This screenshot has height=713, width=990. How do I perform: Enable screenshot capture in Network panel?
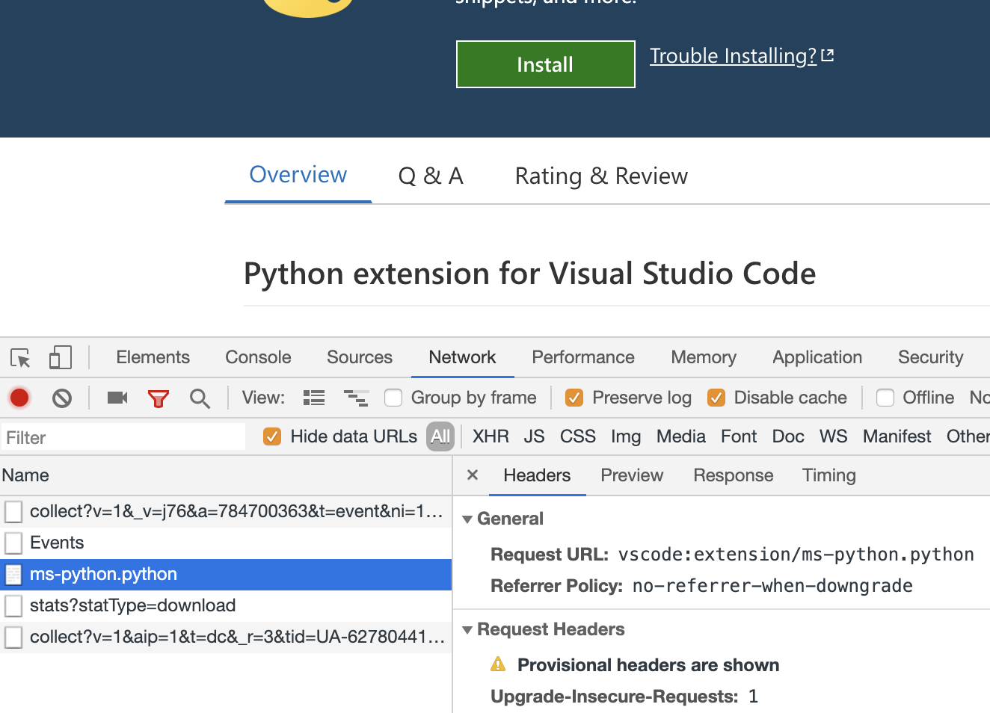click(x=116, y=398)
